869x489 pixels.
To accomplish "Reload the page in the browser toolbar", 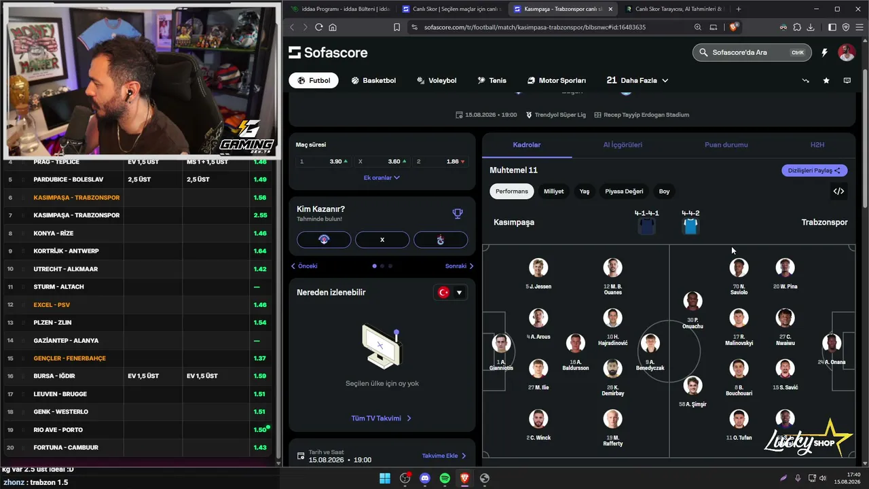I will coord(318,27).
